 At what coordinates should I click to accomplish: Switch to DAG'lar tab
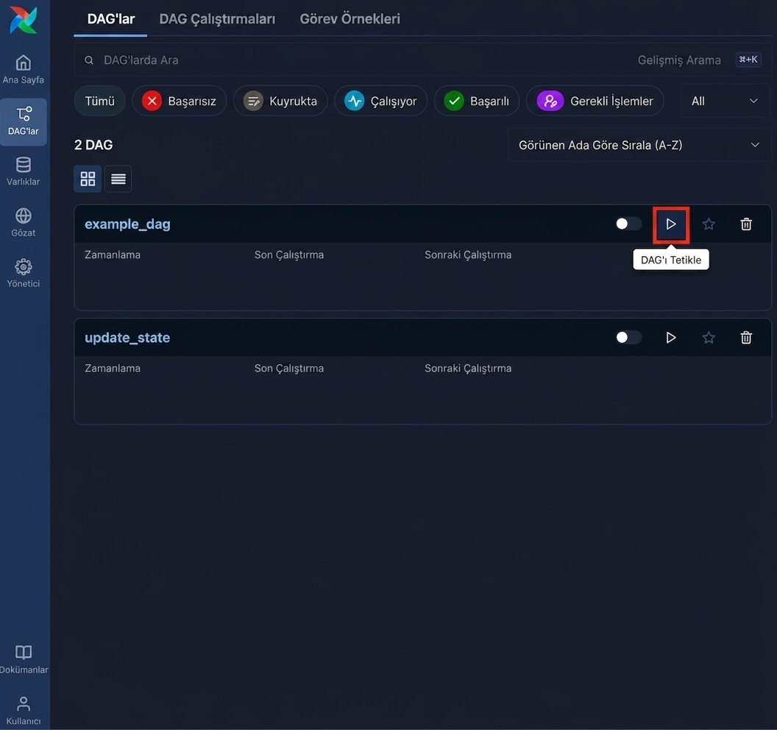(111, 19)
